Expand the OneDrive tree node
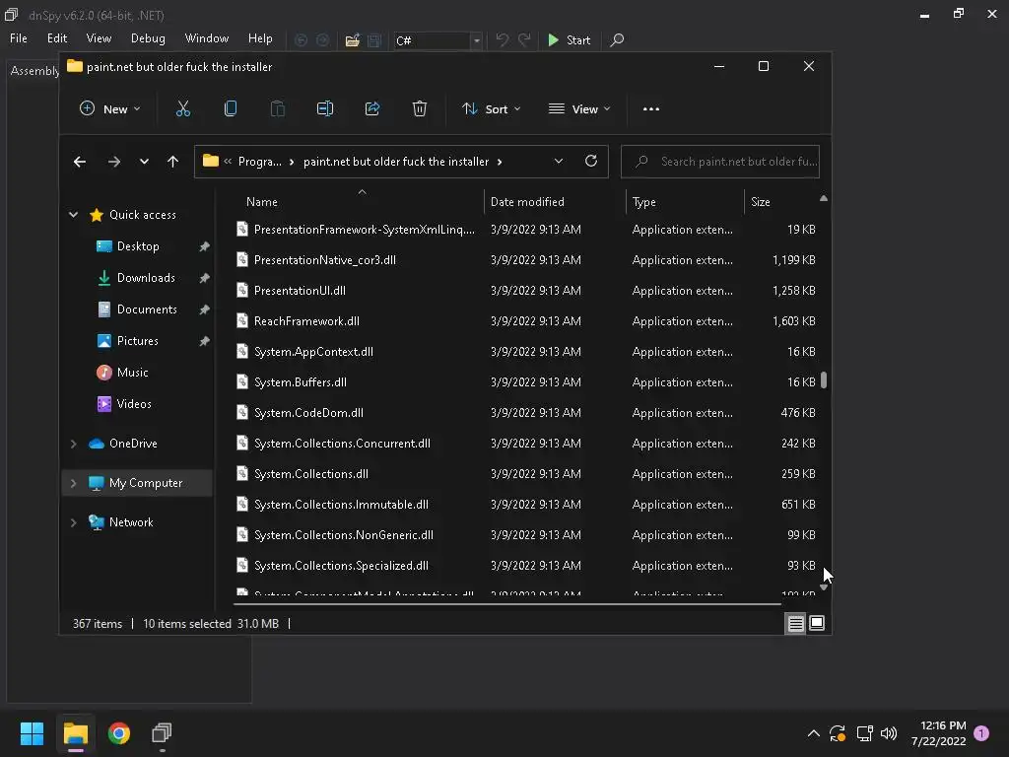 [73, 444]
